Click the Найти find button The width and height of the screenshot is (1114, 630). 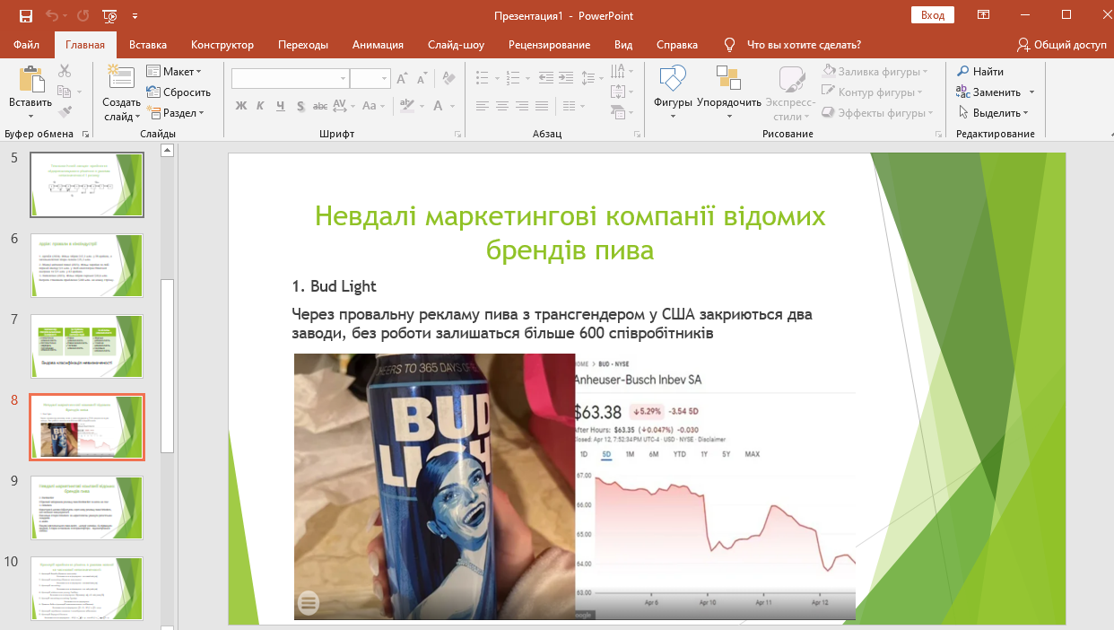coord(980,72)
